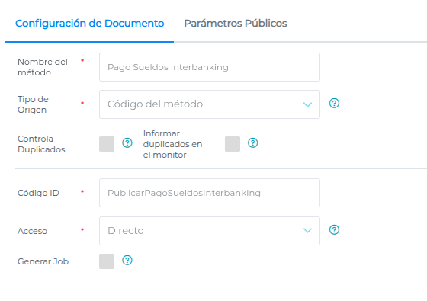Click help icon next to Controla Duplicados checkbox

point(127,143)
